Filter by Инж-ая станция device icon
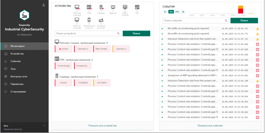 pyautogui.click(x=77, y=20)
